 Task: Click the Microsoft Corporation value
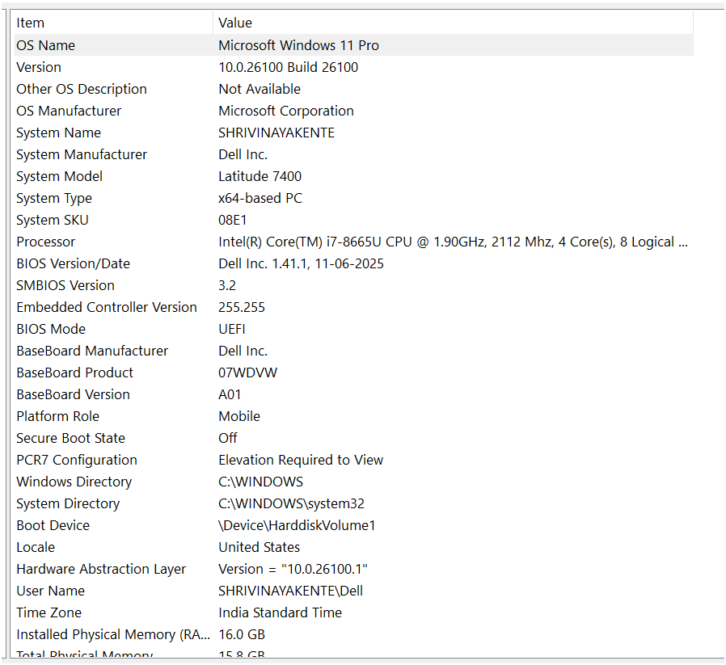pyautogui.click(x=286, y=111)
